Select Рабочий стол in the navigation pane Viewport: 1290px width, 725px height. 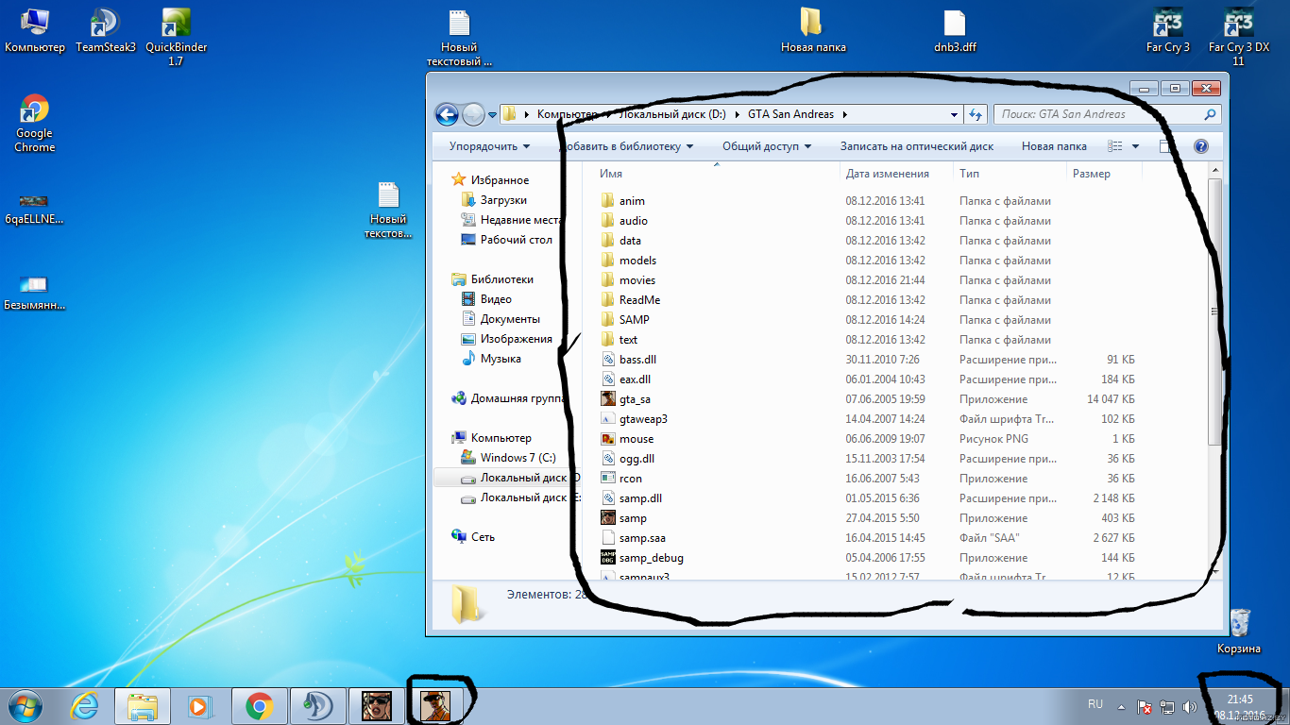[516, 240]
